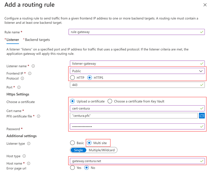Click the Rule name field rule-gateway
Viewport: 209px width, 179px height.
coord(137,32)
